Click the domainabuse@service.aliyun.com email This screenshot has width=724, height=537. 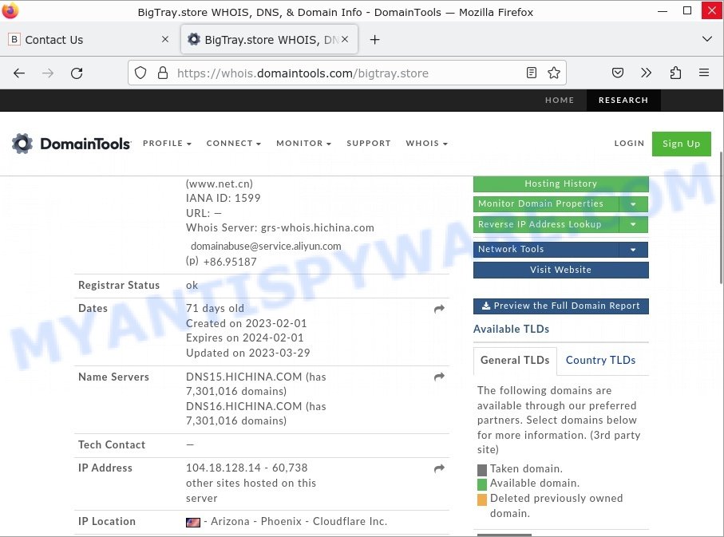click(266, 247)
